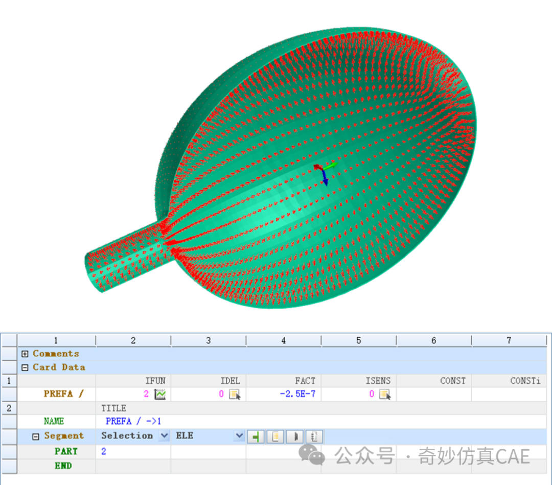Click the TITLE label

point(113,408)
